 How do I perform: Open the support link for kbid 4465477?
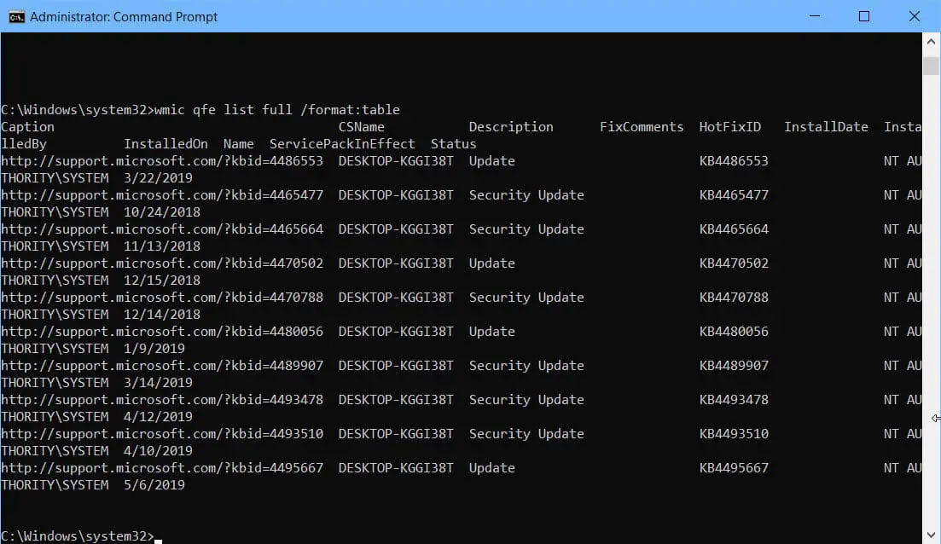[x=162, y=194]
